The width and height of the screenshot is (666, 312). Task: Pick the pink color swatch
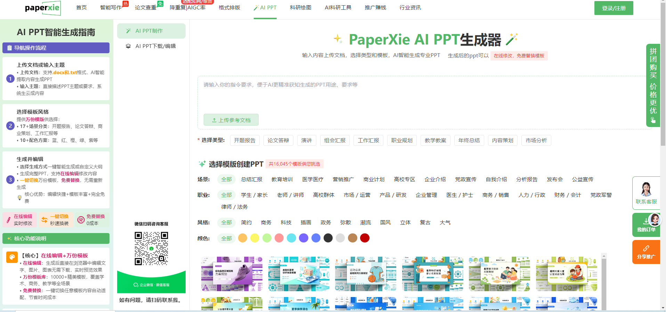(x=279, y=238)
